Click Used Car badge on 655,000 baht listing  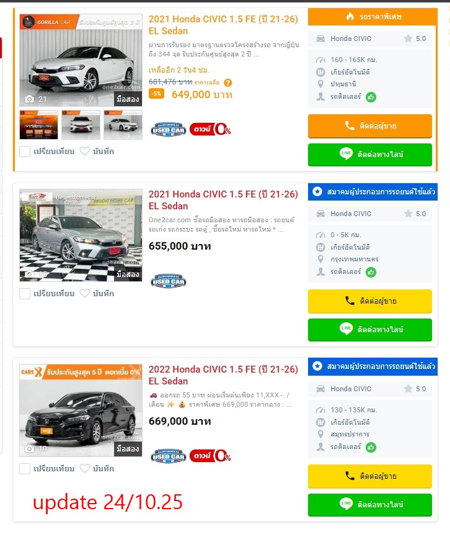tap(169, 281)
